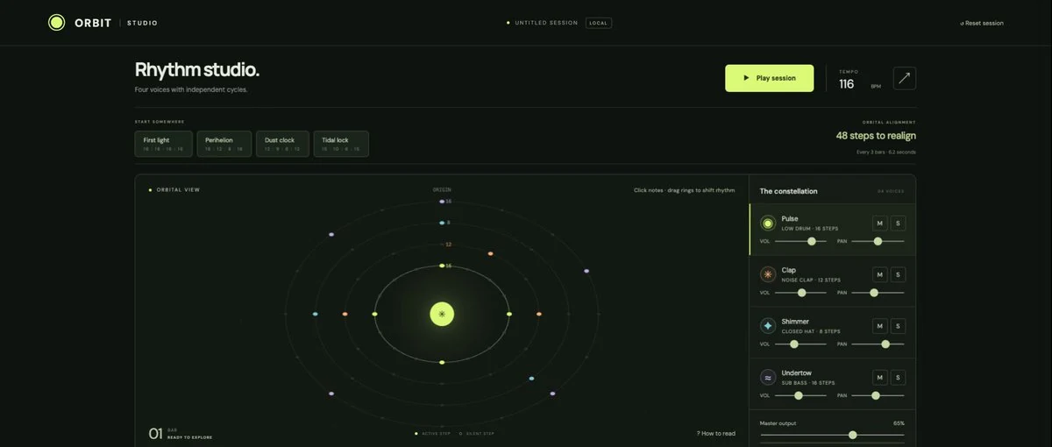1052x447 pixels.
Task: Mute the Undertow voice
Action: click(880, 378)
